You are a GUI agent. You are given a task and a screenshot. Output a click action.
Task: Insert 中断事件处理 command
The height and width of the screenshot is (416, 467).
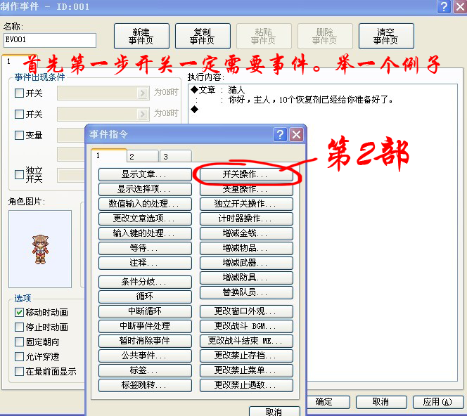(145, 326)
